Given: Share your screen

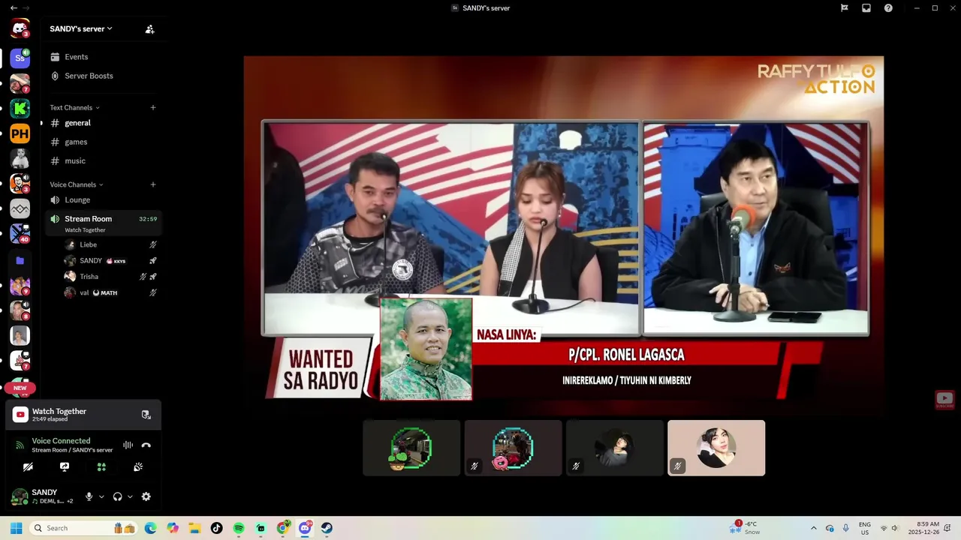Looking at the screenshot, I should (x=65, y=466).
